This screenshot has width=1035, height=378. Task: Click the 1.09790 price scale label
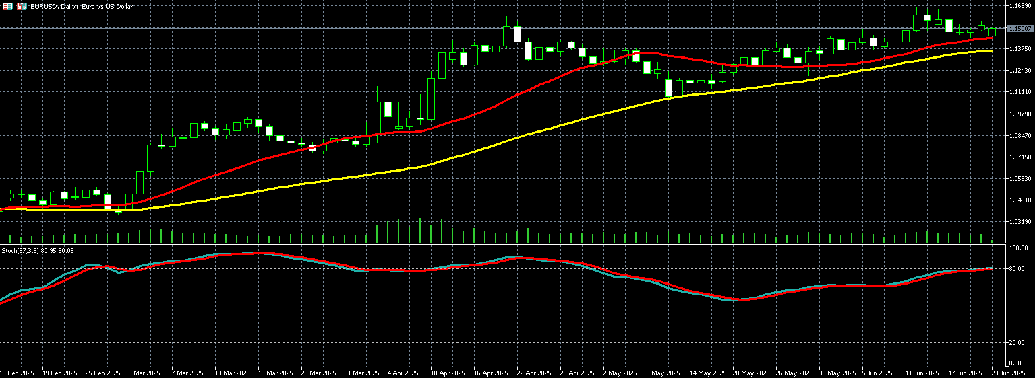tap(1019, 114)
